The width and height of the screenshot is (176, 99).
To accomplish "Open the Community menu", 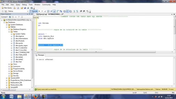I will point(46,5).
